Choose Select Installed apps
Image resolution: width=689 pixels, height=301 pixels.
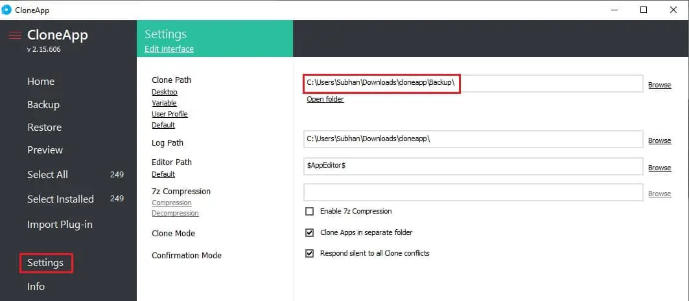61,199
